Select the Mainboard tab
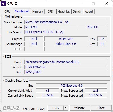The width and height of the screenshot is (113, 112). 22,11
